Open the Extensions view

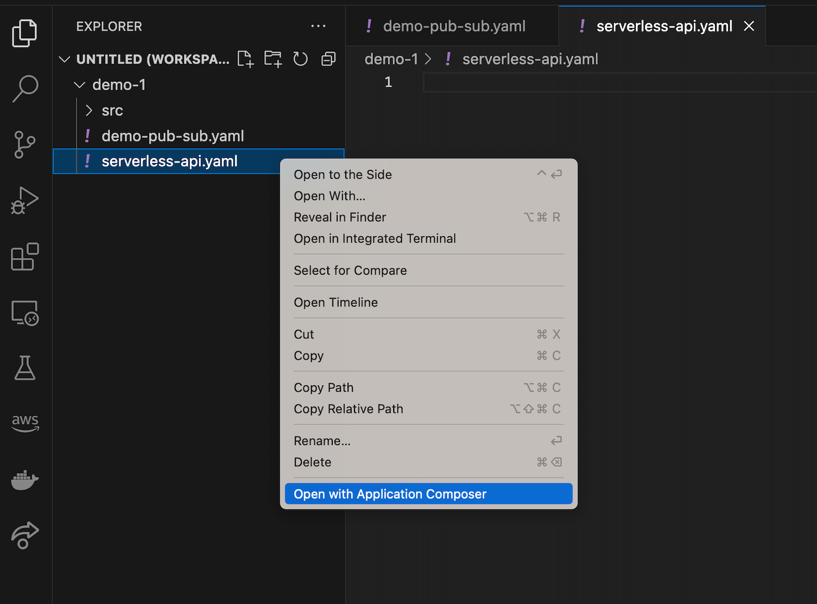[25, 257]
